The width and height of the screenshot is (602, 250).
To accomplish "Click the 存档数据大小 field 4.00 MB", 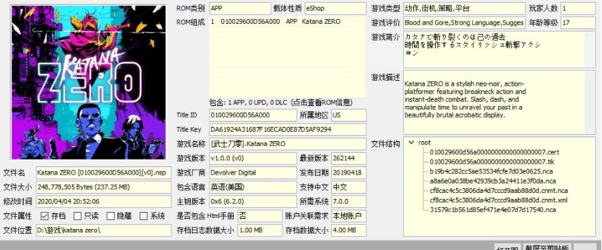I will [x=349, y=230].
